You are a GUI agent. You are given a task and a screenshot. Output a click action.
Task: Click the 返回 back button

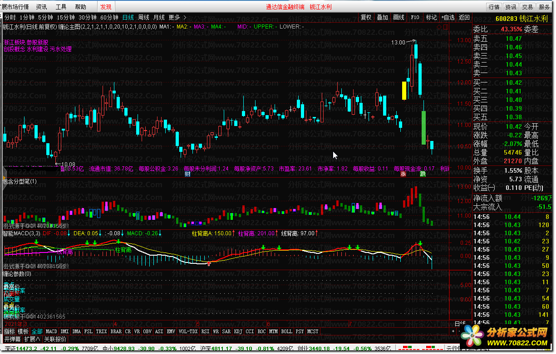(x=464, y=17)
